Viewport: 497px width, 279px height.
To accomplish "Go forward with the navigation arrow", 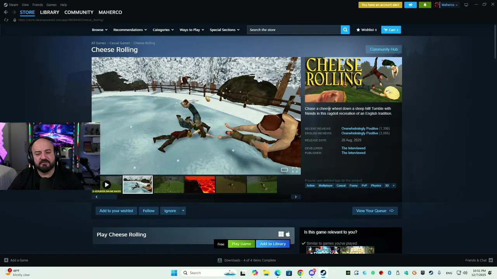I will [x=14, y=12].
